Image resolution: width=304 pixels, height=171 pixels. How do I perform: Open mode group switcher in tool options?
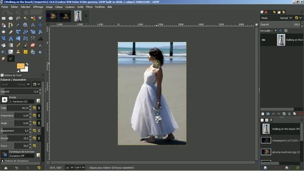[37, 85]
